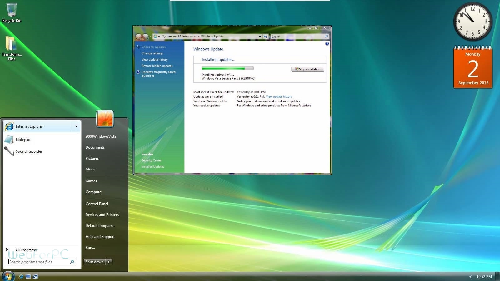This screenshot has width=500, height=281.
Task: Open Default Programs from the Start menu
Action: click(x=100, y=226)
